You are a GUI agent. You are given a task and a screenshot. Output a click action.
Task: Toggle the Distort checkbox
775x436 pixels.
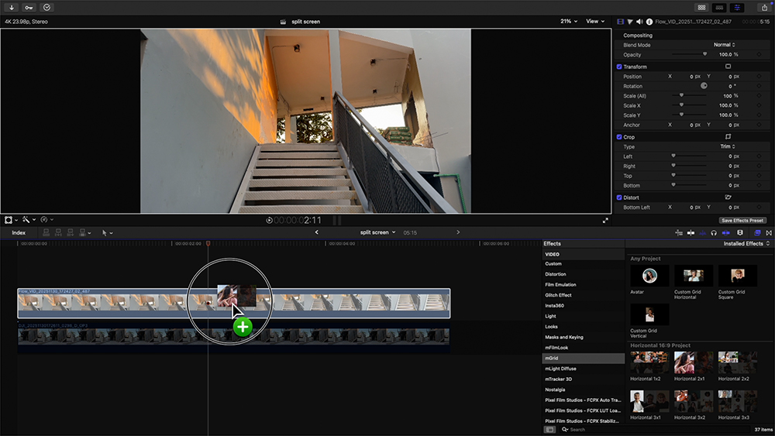pyautogui.click(x=619, y=197)
